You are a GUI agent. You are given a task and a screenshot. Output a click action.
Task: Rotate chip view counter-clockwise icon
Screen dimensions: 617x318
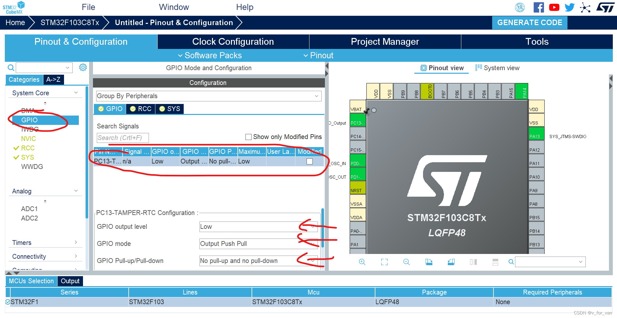pyautogui.click(x=451, y=262)
